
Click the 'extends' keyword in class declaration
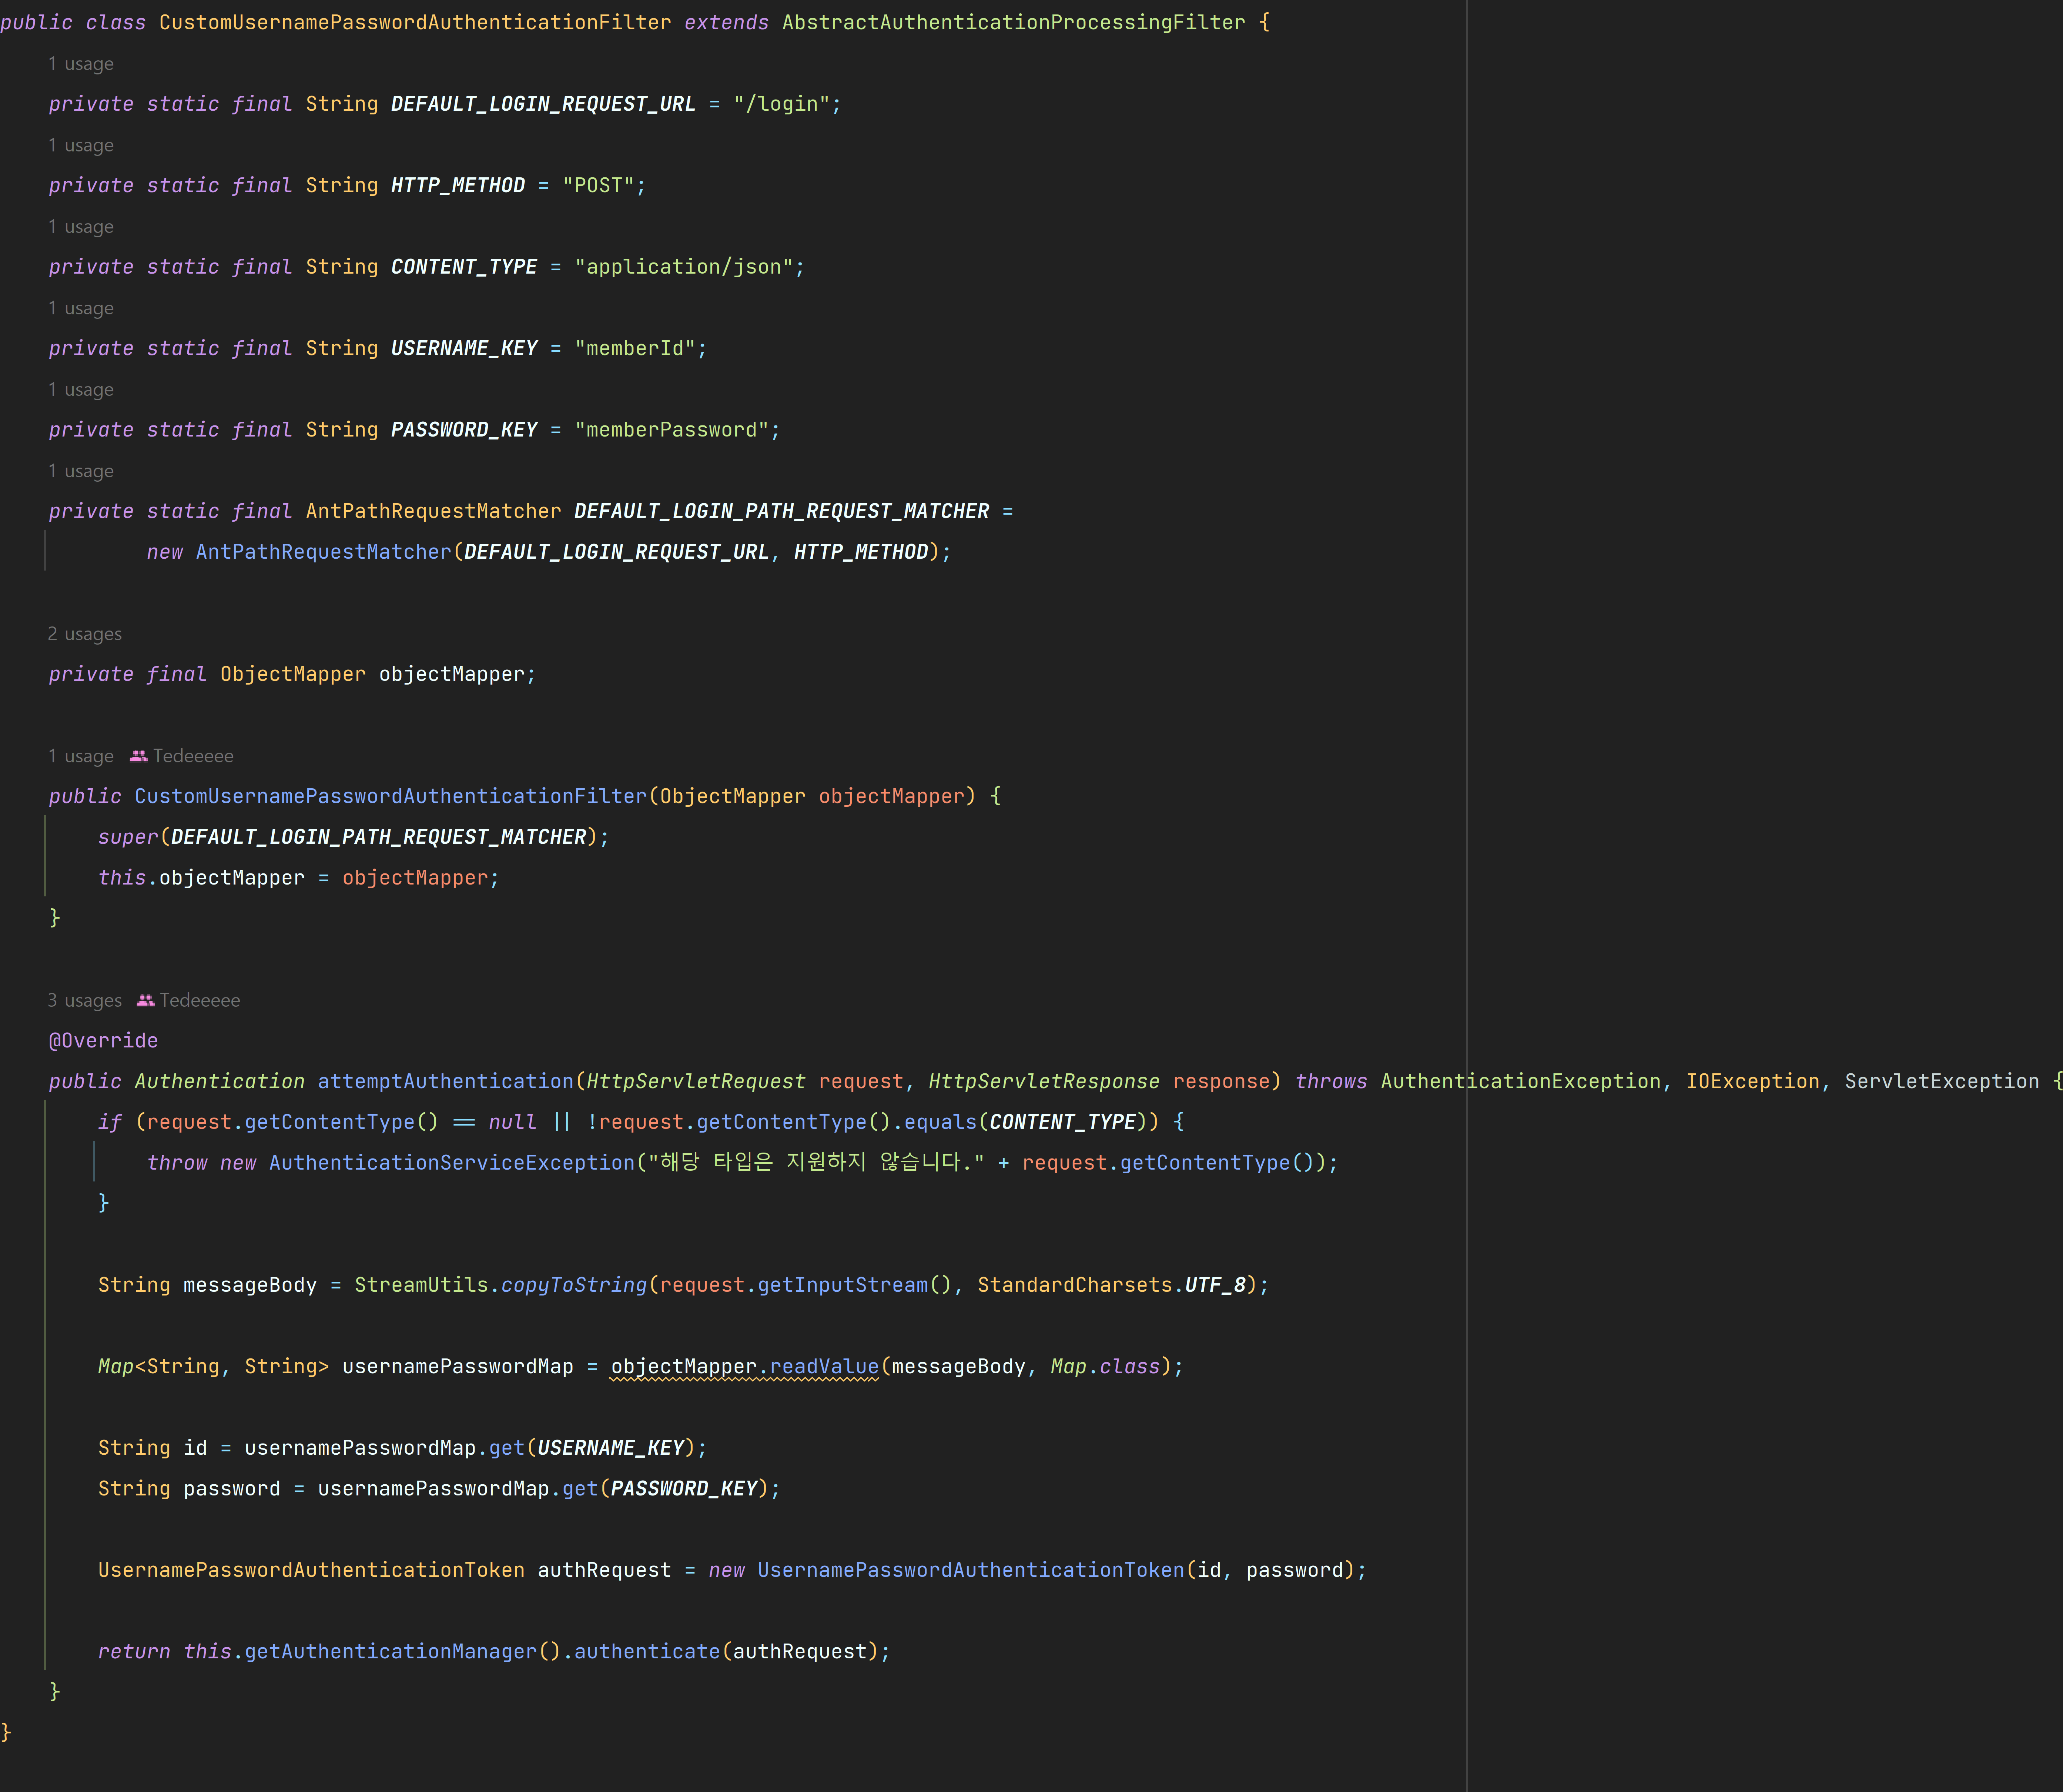click(727, 22)
